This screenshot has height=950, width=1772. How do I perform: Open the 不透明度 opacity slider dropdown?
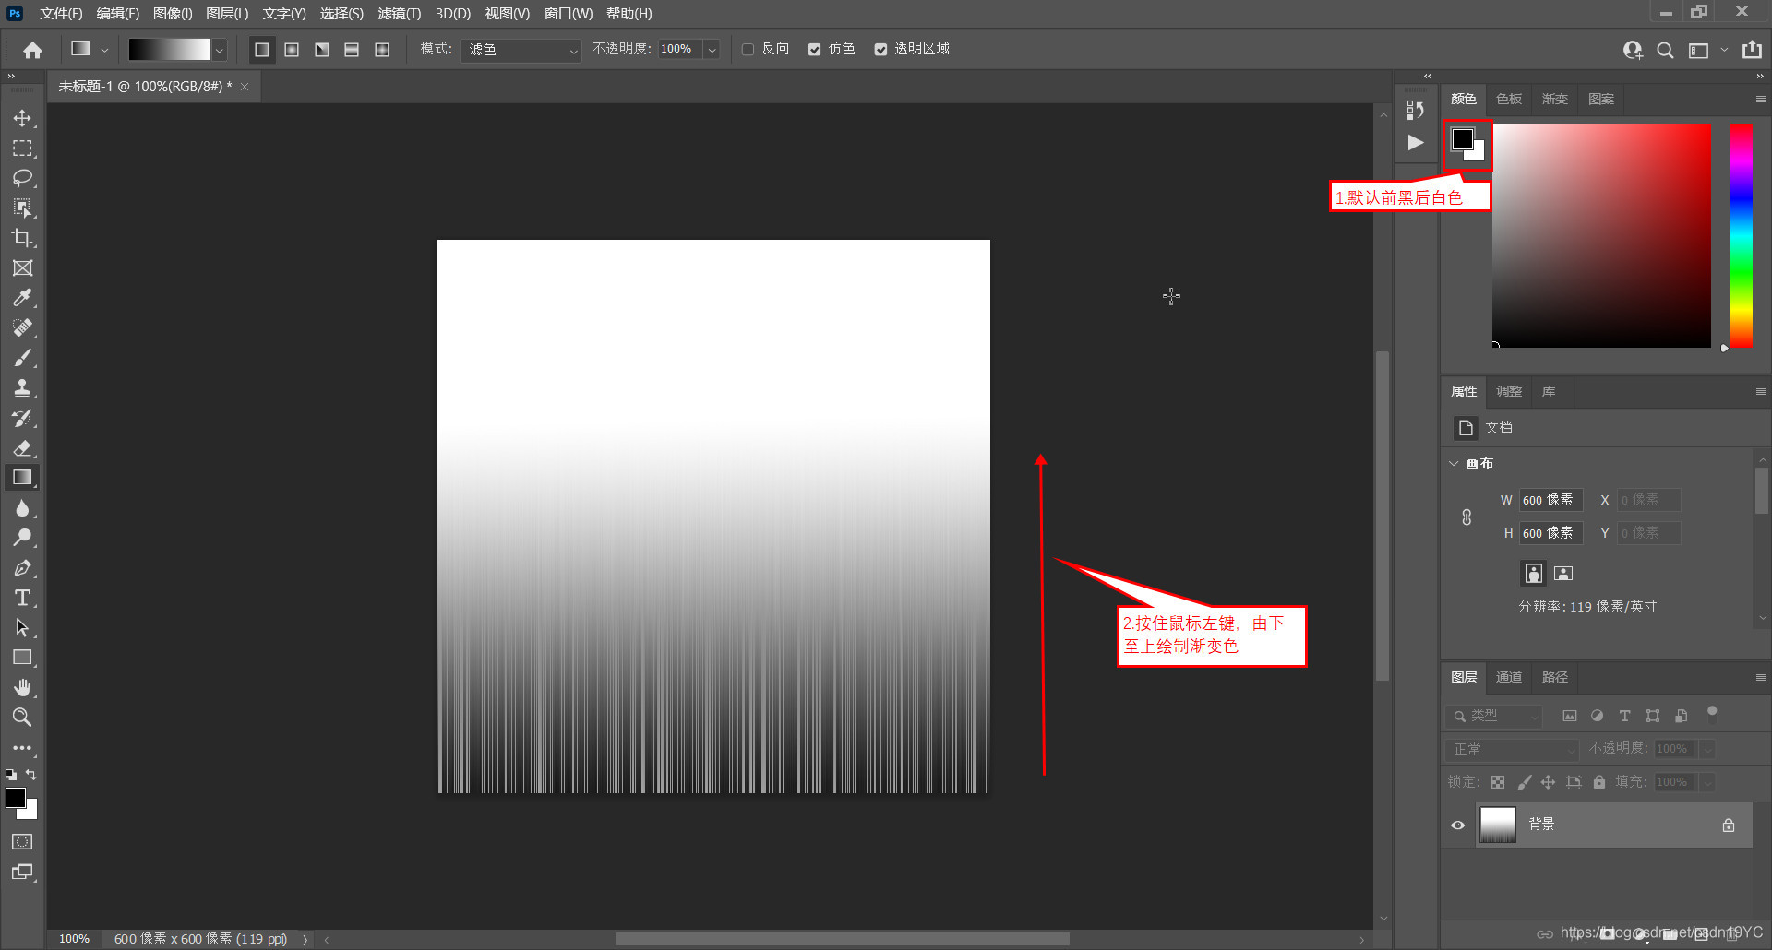712,50
